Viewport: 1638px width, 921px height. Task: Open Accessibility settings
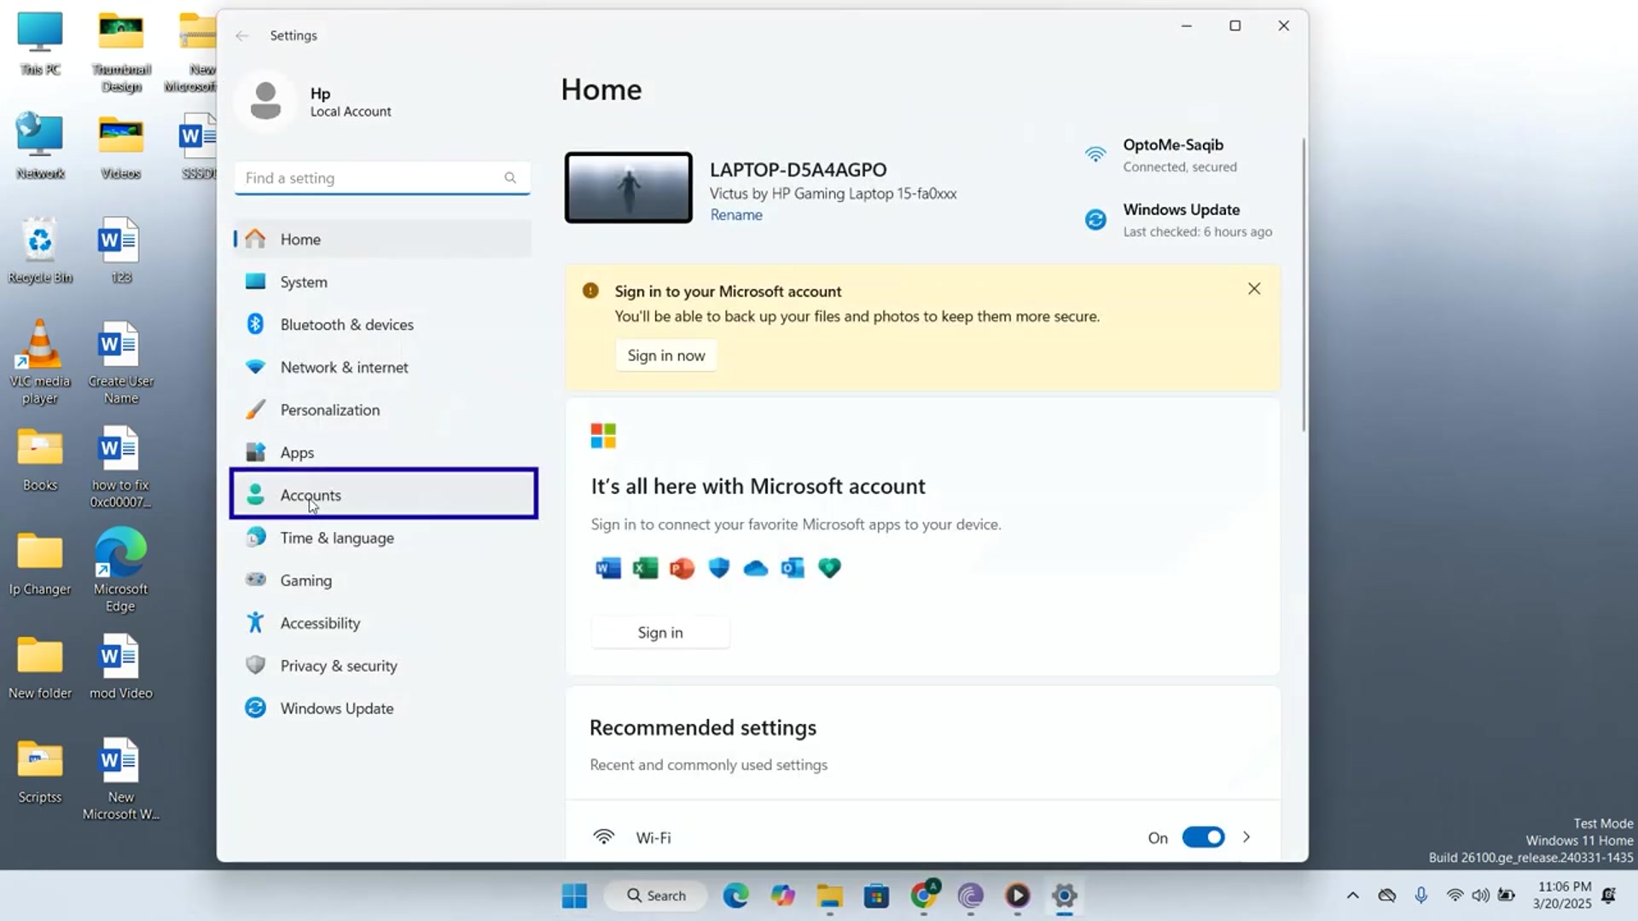(x=383, y=623)
